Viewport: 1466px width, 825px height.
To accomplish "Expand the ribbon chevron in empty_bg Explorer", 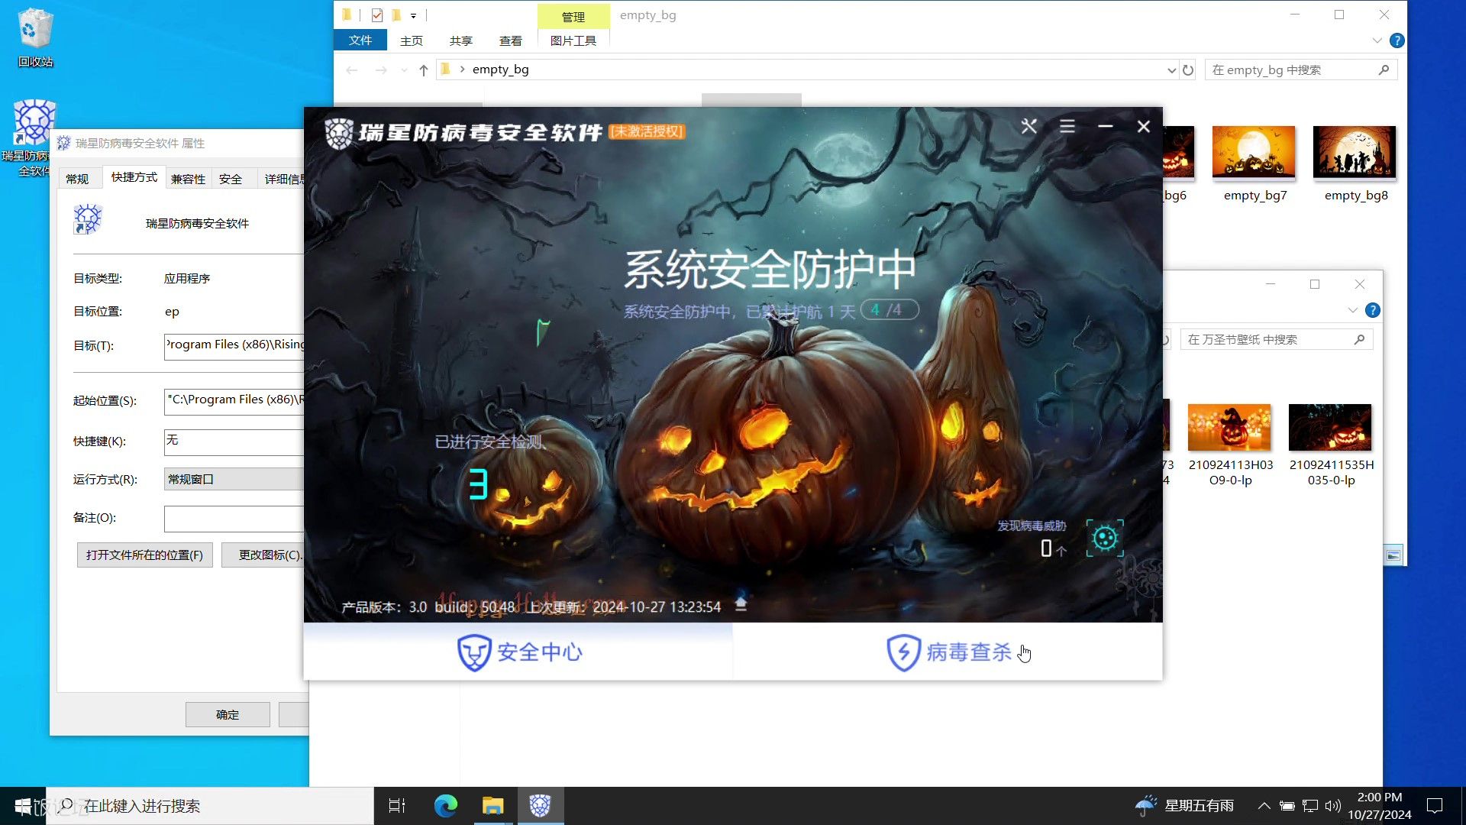I will (x=1377, y=40).
